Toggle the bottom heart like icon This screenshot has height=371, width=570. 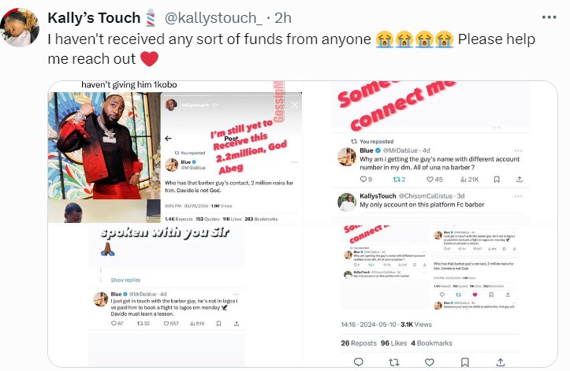pos(430,362)
